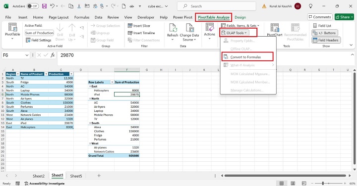Screen dimensions: 357x186
Task: Click in the Search box
Action: [216, 6]
